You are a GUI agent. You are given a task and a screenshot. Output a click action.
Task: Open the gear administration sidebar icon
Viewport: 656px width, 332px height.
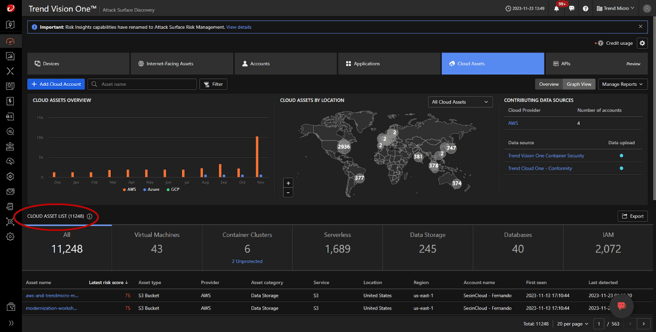[11, 237]
